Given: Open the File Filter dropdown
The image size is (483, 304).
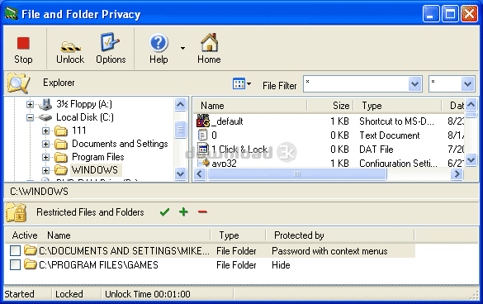Looking at the screenshot, I should (414, 84).
